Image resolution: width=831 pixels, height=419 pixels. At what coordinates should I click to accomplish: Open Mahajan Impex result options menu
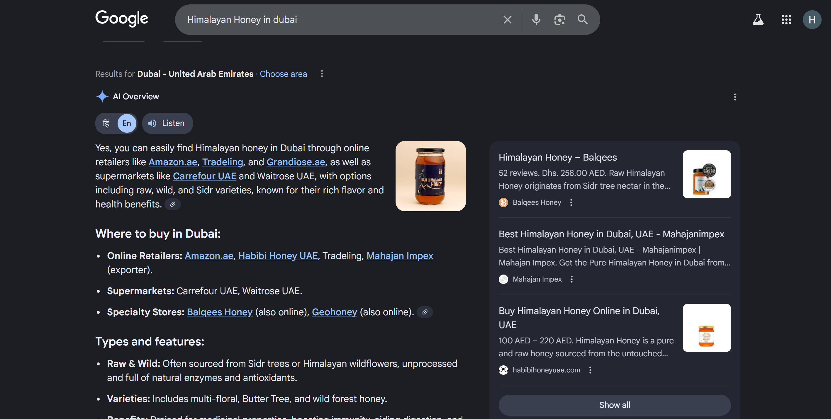571,279
